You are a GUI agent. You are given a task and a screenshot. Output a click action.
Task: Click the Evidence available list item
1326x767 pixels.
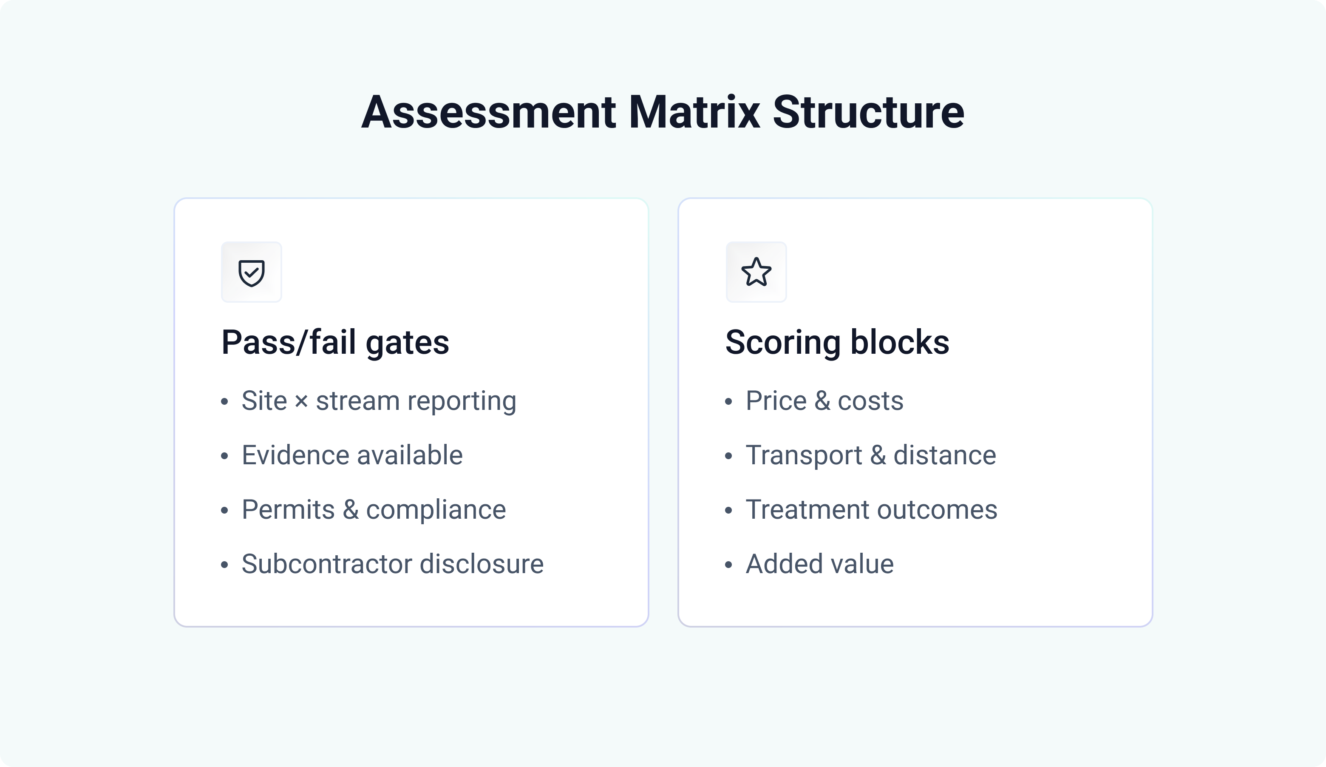point(352,455)
